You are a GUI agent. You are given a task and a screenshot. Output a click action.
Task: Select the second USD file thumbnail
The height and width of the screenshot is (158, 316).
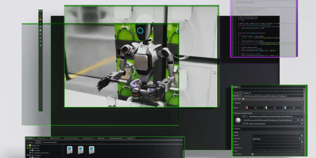(x=80, y=150)
